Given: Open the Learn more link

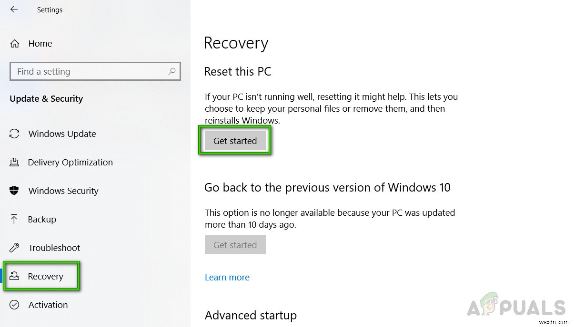Looking at the screenshot, I should coord(227,278).
